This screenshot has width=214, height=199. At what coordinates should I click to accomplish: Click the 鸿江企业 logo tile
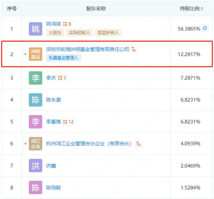pos(35,144)
